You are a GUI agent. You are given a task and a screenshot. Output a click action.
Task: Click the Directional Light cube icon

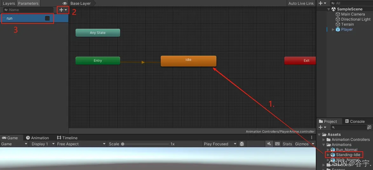point(338,19)
